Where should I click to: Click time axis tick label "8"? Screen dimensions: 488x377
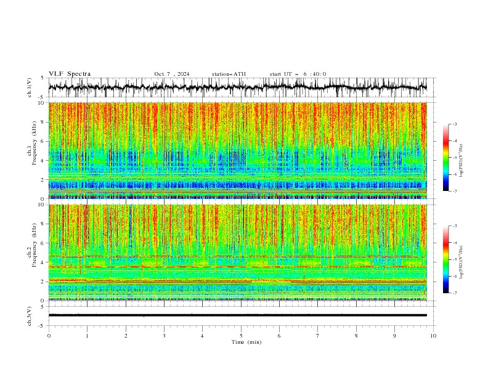(356, 336)
